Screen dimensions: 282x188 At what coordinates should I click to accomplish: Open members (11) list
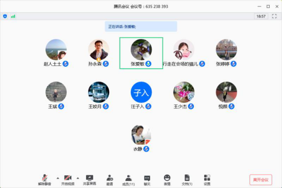coord(128,180)
